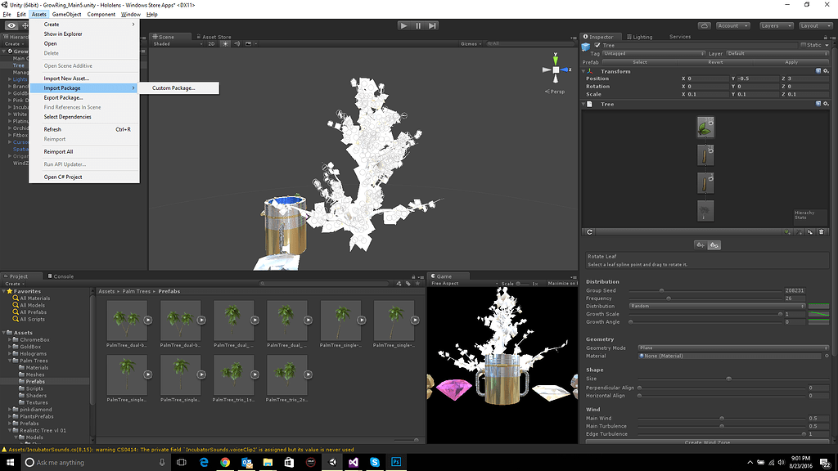
Task: Click the Transform gear icon in the Inspector
Action: (827, 72)
